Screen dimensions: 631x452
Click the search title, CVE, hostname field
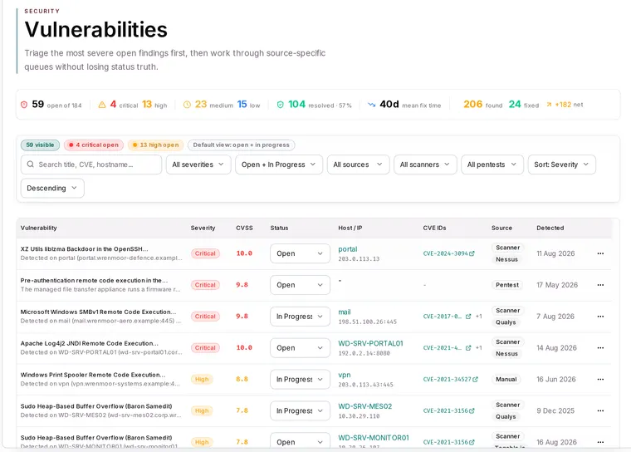tap(91, 165)
